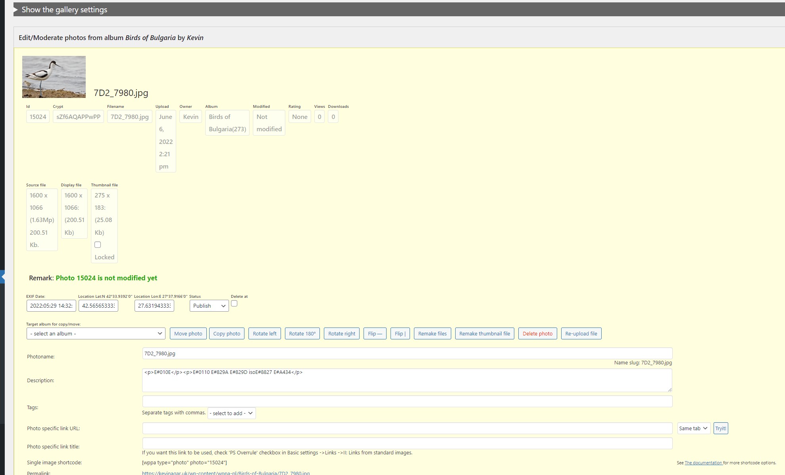Click the Rating value None
This screenshot has height=475, width=785.
point(300,117)
